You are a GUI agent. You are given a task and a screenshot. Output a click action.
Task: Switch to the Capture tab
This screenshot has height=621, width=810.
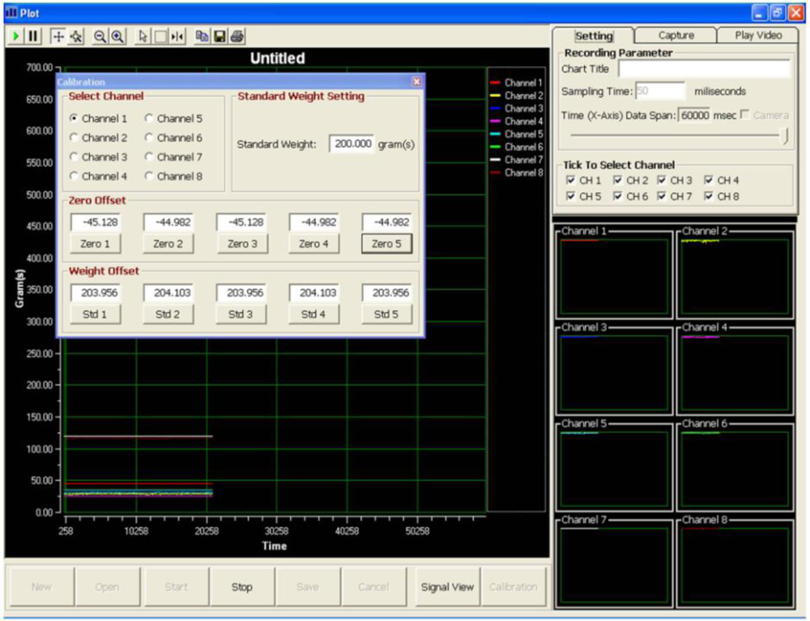(x=676, y=36)
